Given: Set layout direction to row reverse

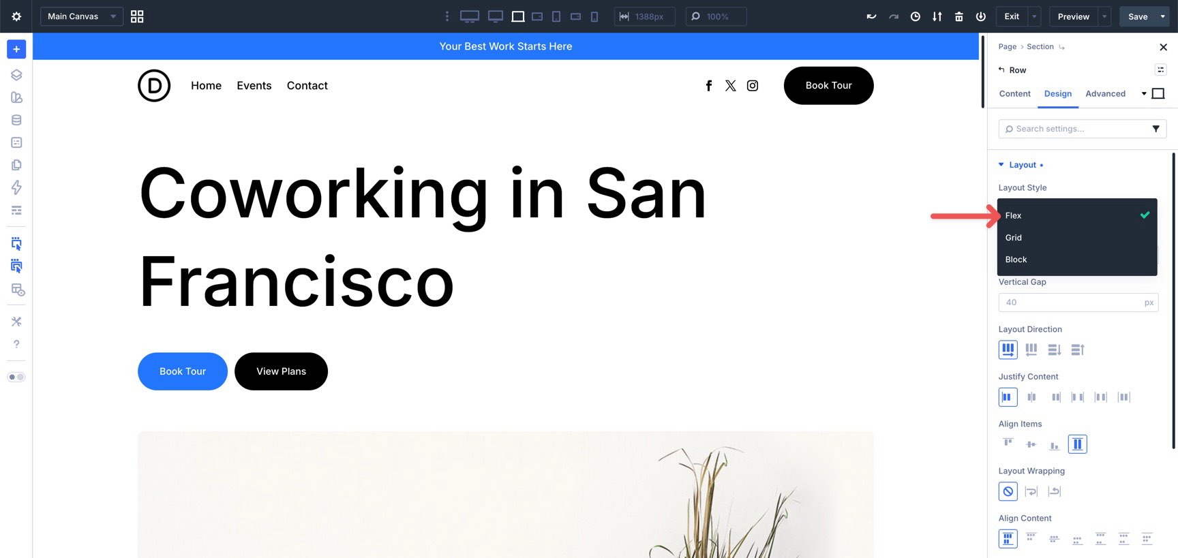Looking at the screenshot, I should click(1031, 350).
